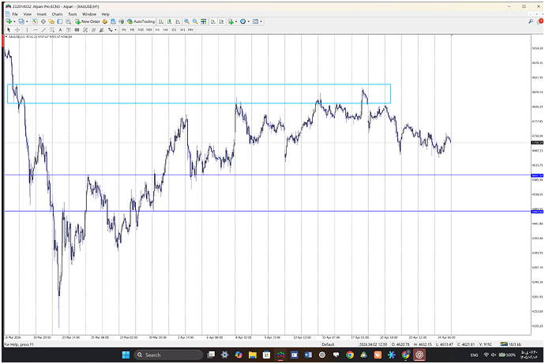Open Microsoft Word from the taskbar
545x364 pixels.
tap(308, 355)
